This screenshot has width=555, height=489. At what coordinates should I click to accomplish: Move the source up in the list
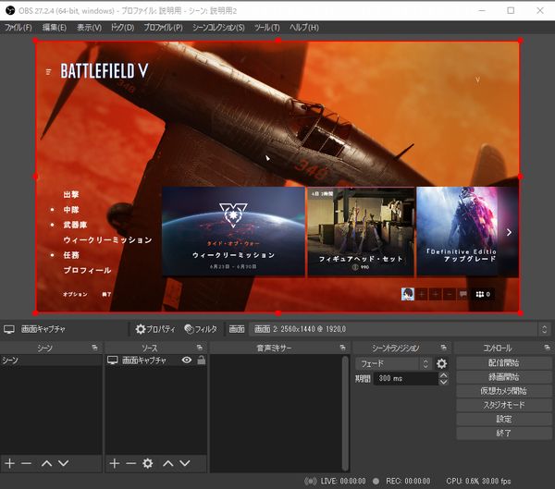click(x=167, y=463)
